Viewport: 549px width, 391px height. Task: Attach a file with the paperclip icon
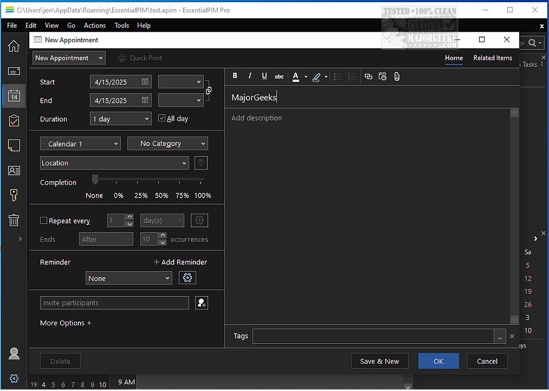coord(397,77)
